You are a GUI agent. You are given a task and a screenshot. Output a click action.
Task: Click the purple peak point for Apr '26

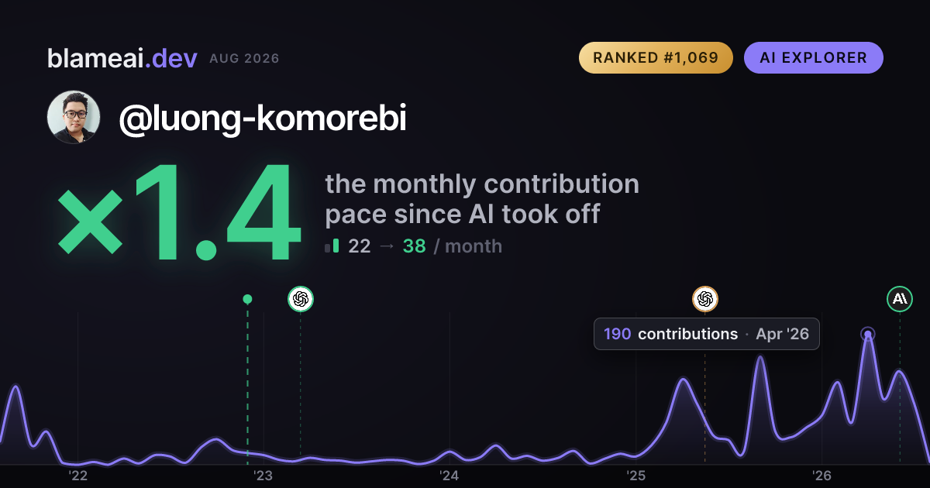tap(868, 335)
